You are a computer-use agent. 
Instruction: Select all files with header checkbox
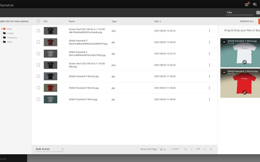click(38, 21)
